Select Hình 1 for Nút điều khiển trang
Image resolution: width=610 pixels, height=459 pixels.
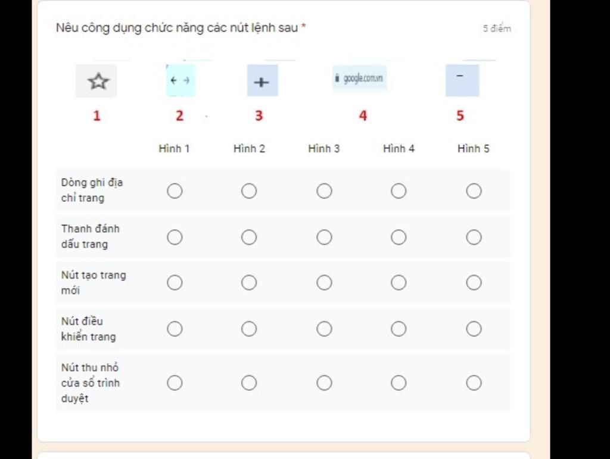[175, 329]
